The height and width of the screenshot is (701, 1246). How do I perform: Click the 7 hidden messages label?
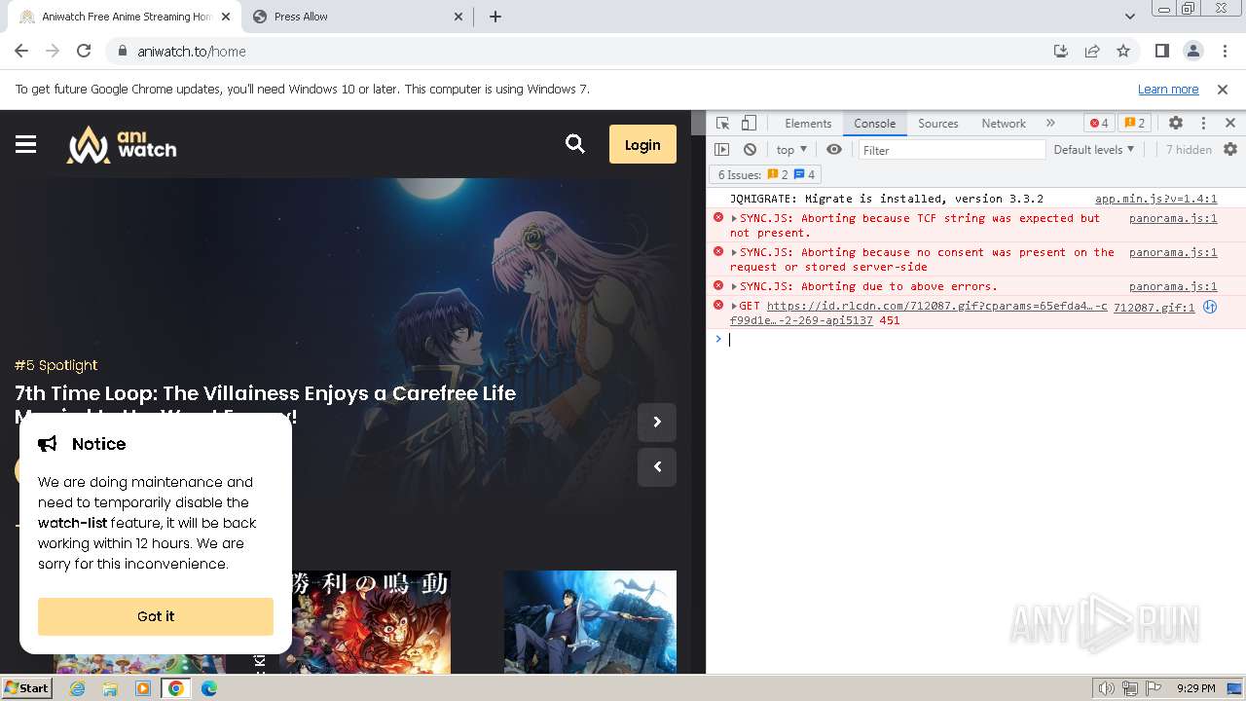[x=1189, y=150]
